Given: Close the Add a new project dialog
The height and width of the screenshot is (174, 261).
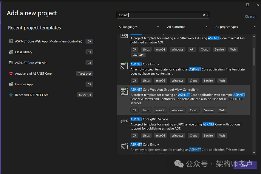Looking at the screenshot, I should 258,5.
